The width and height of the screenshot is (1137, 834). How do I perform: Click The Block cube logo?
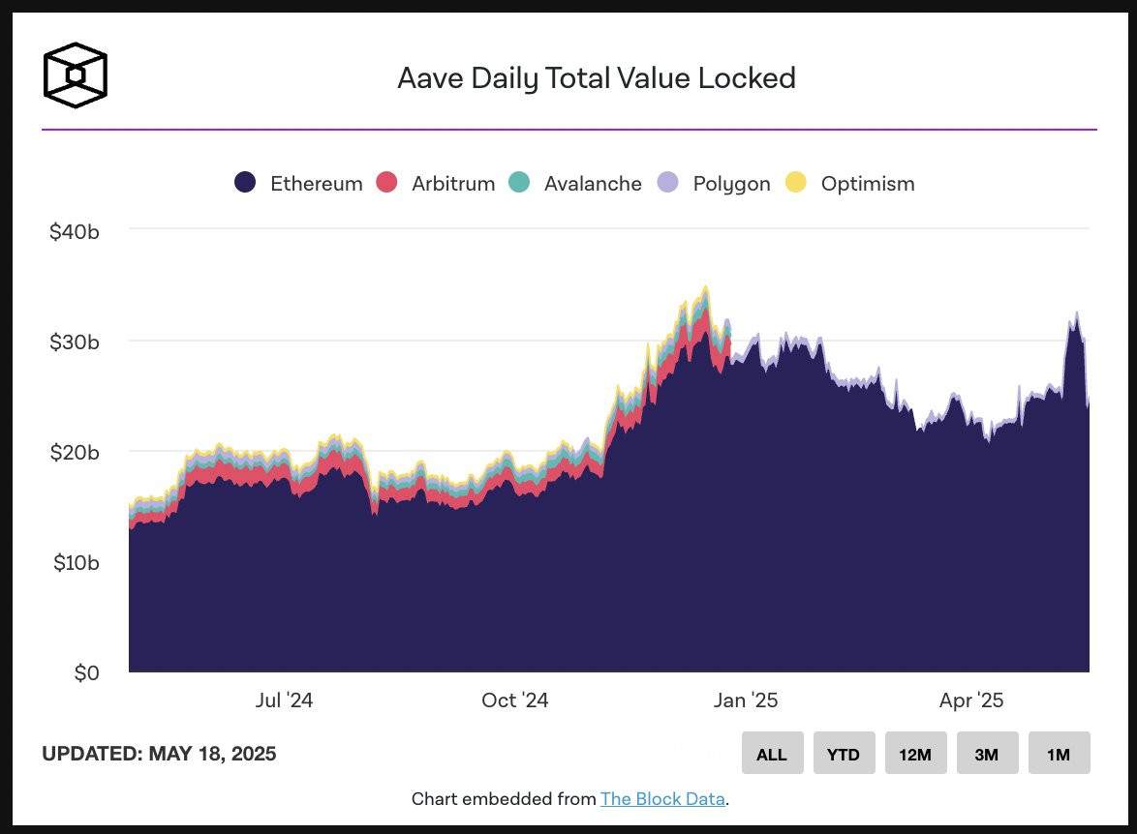click(76, 75)
